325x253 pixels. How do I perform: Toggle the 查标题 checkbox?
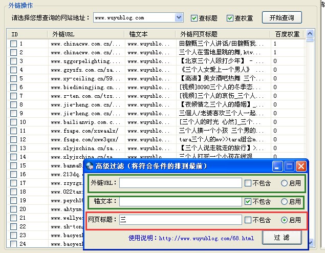click(x=194, y=18)
